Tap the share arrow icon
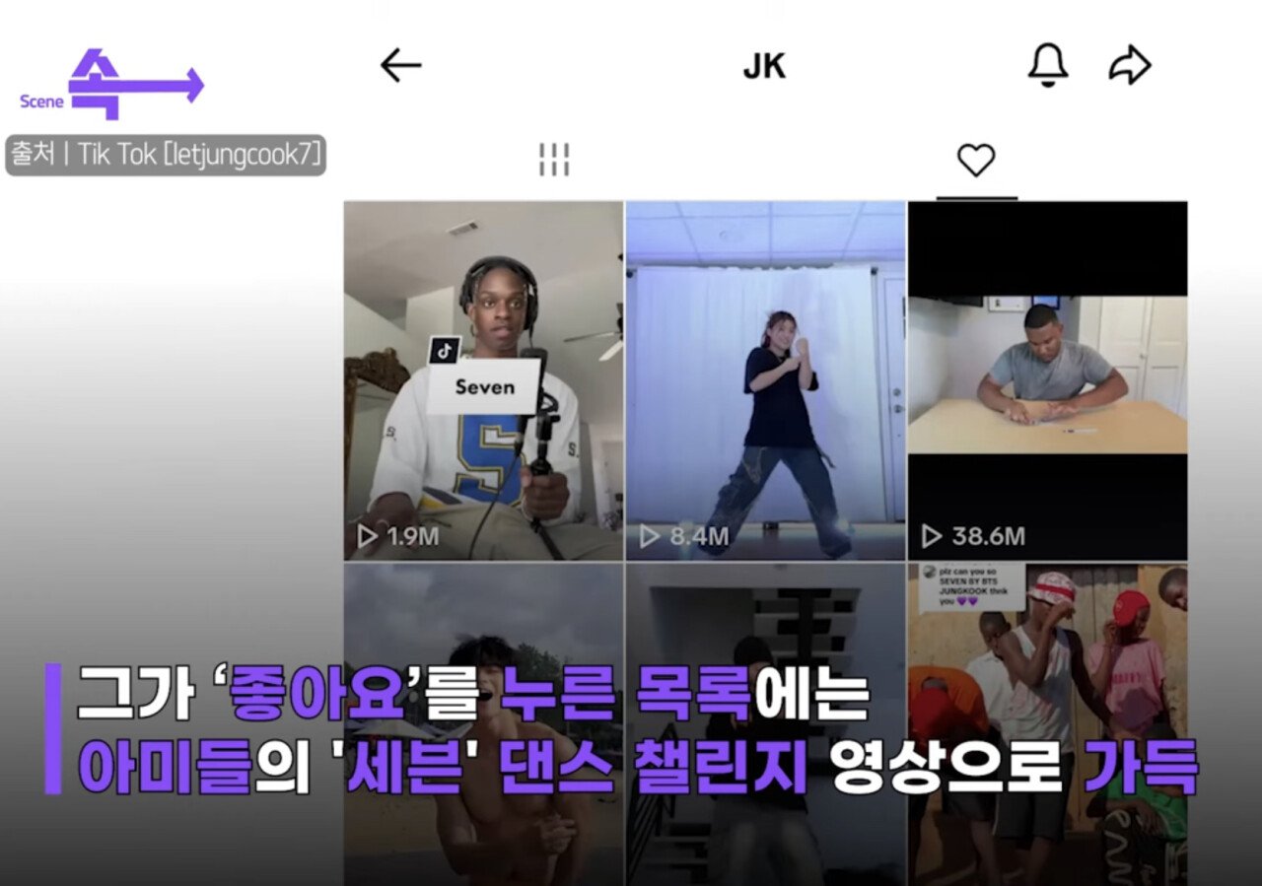1262x886 pixels. coord(1130,66)
